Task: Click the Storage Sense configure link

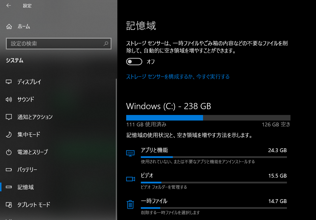Action: 178,77
